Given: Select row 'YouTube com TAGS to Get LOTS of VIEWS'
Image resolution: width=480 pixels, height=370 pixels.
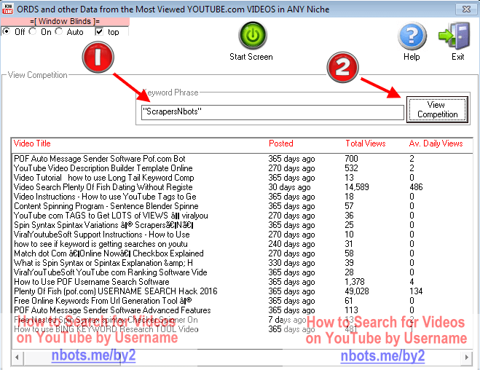Looking at the screenshot, I should coord(242,216).
